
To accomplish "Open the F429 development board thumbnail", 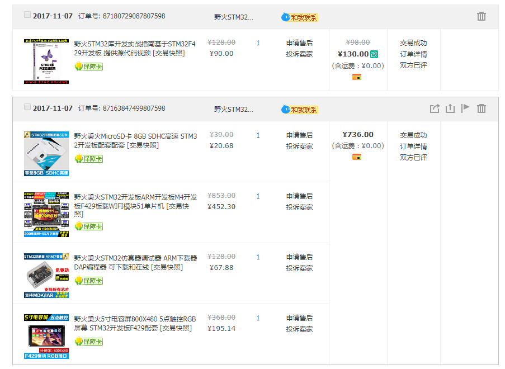I will [x=46, y=215].
